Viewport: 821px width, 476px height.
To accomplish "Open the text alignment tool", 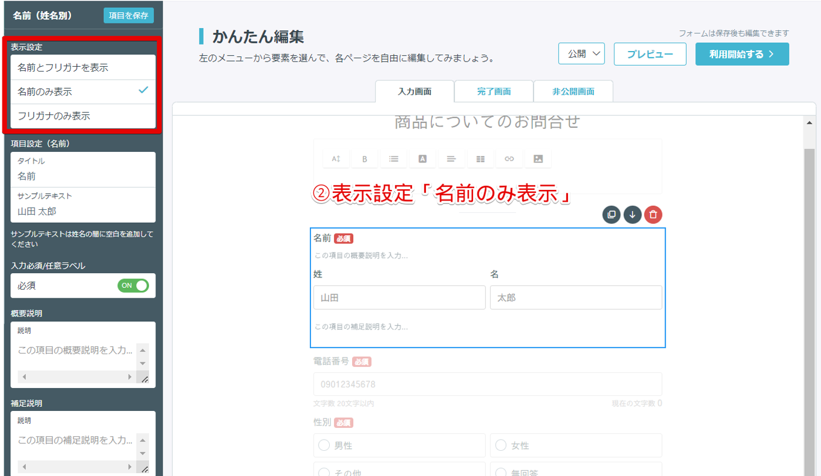I will pos(451,159).
